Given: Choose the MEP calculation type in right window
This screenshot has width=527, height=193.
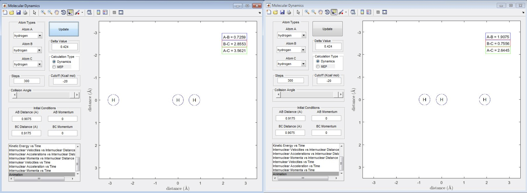Looking at the screenshot, I should [x=318, y=66].
